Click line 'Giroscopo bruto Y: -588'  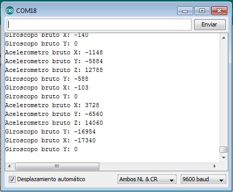tap(47, 79)
